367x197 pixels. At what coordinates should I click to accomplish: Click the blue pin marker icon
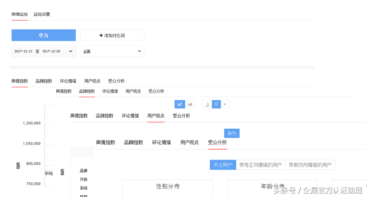tap(216, 104)
